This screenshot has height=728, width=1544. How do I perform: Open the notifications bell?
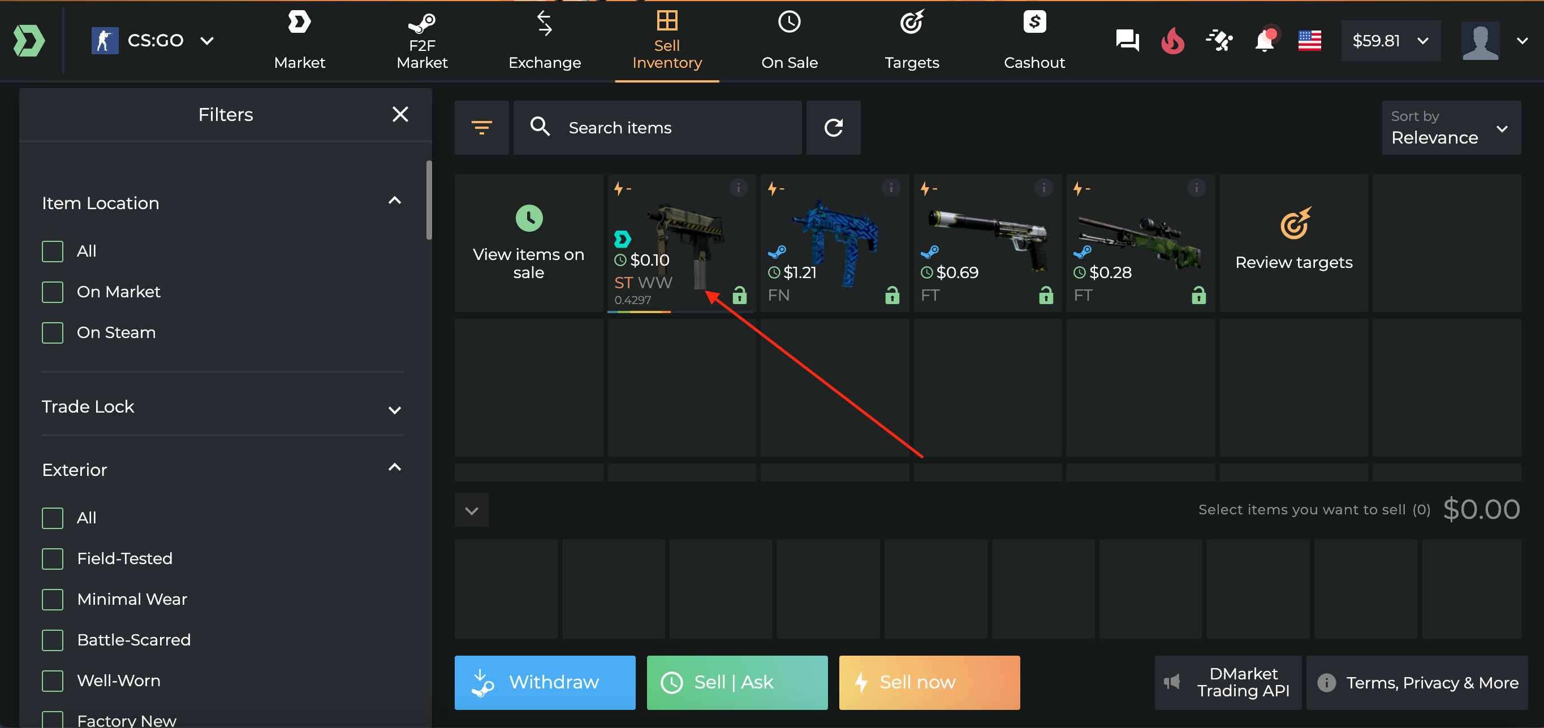(1265, 41)
